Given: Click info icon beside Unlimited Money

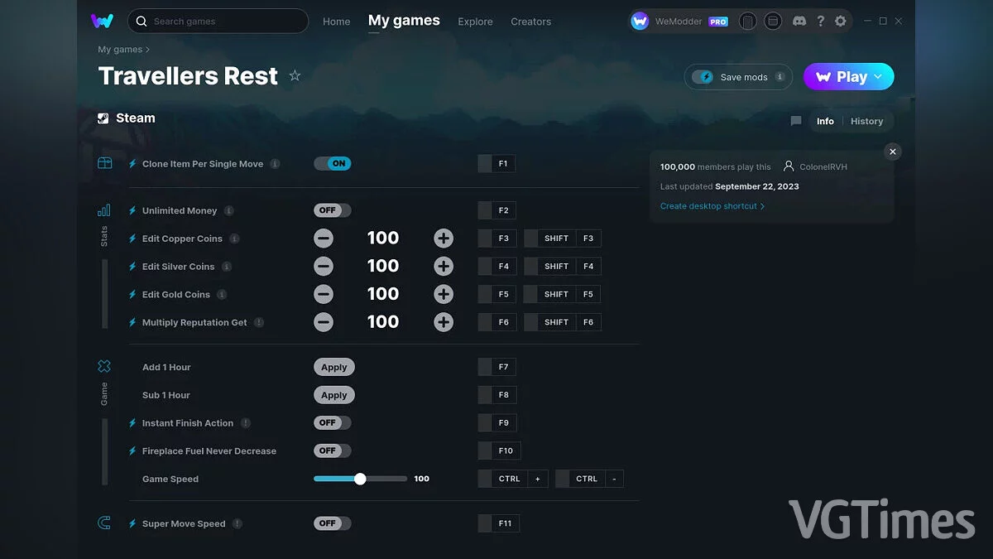Looking at the screenshot, I should point(229,210).
